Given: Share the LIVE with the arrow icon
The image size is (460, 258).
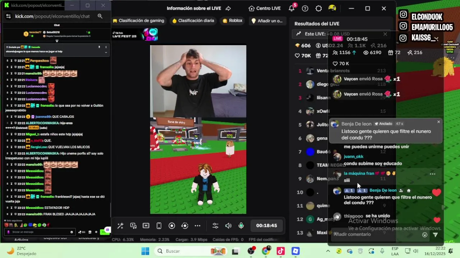Looking at the screenshot, I should tap(228, 8).
